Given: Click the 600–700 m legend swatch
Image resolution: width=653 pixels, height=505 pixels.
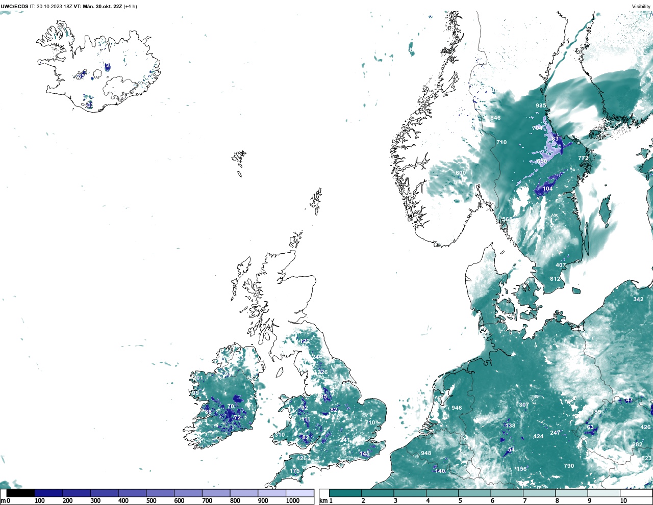Looking at the screenshot, I should tap(188, 493).
